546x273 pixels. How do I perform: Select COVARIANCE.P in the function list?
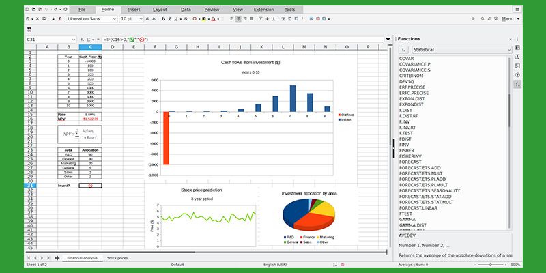(415, 64)
